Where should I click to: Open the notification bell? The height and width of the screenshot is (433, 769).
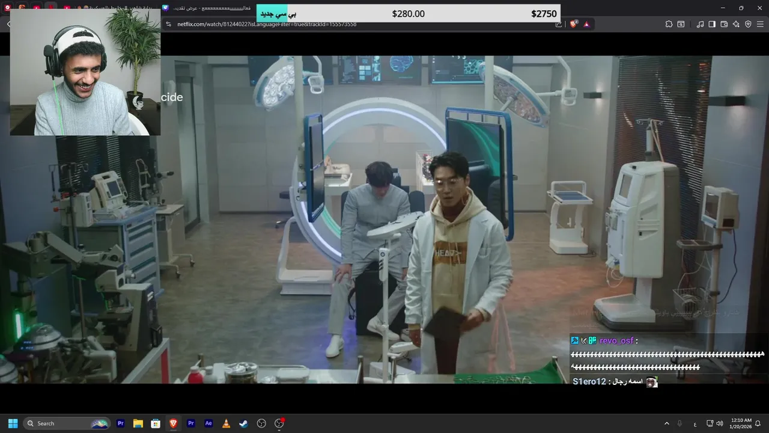758,423
